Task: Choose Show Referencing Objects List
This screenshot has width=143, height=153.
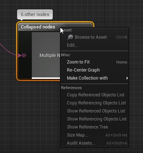Action: click(x=94, y=119)
